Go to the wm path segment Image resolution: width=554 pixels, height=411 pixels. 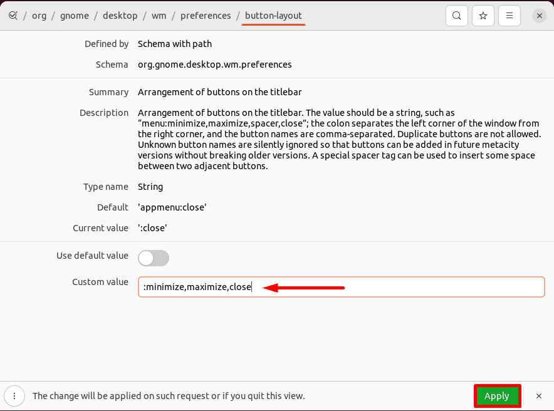159,16
